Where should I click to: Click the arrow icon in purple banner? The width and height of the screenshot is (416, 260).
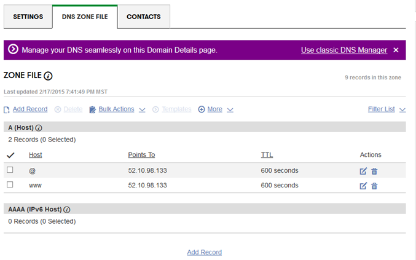click(x=13, y=49)
